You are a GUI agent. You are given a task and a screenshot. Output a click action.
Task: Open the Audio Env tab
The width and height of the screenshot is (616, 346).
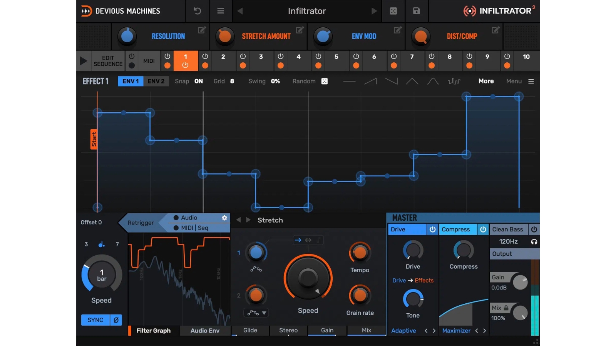205,331
